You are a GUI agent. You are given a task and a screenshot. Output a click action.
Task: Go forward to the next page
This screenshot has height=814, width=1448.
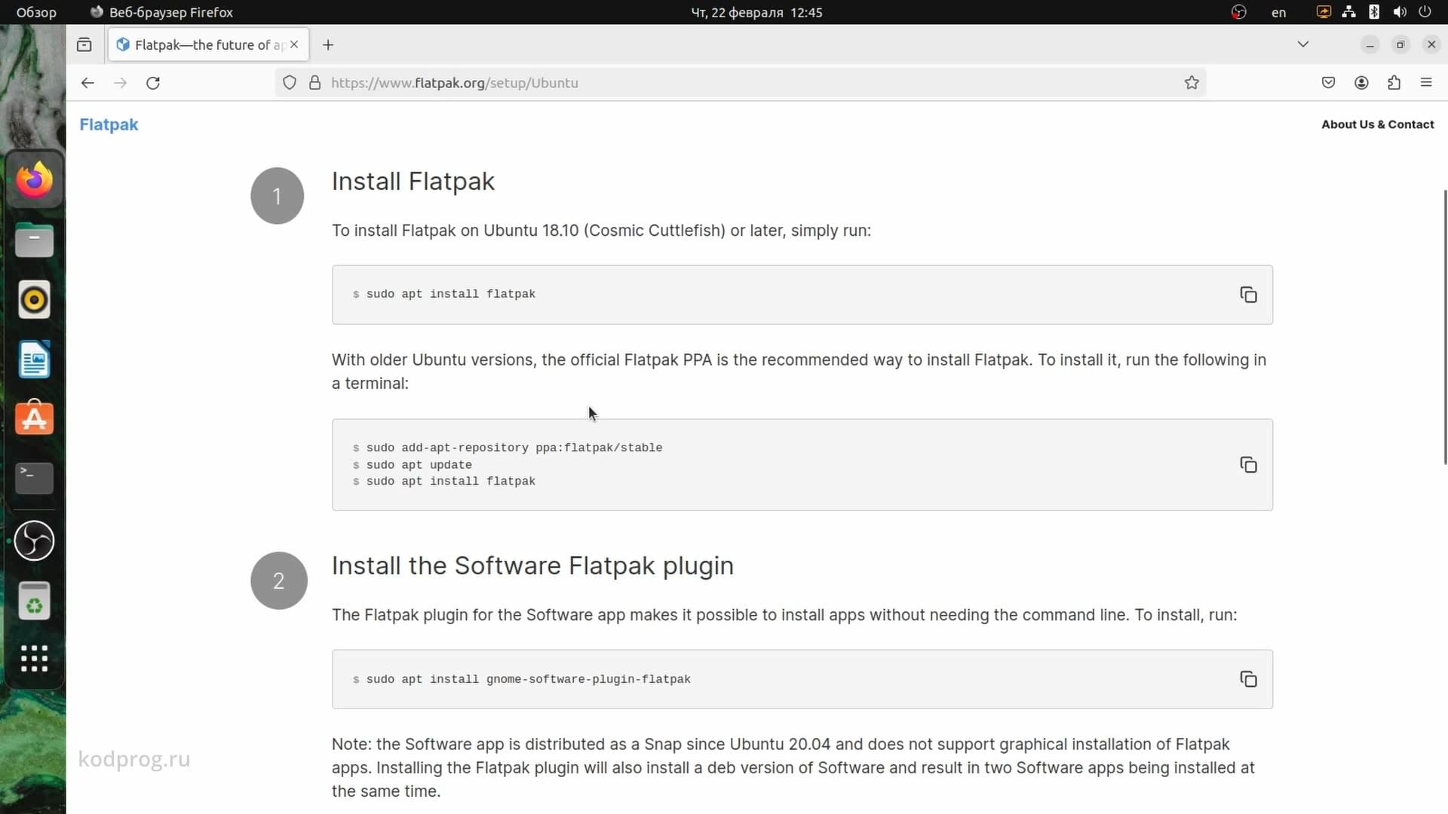[120, 83]
